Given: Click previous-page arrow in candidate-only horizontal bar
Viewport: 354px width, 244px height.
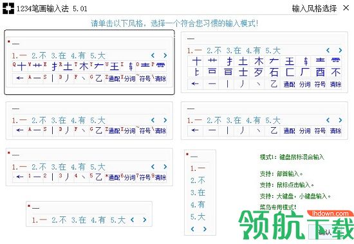Looking at the screenshot, I should point(133,220).
